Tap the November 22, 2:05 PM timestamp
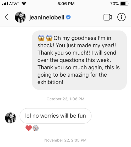 [x=65, y=140]
